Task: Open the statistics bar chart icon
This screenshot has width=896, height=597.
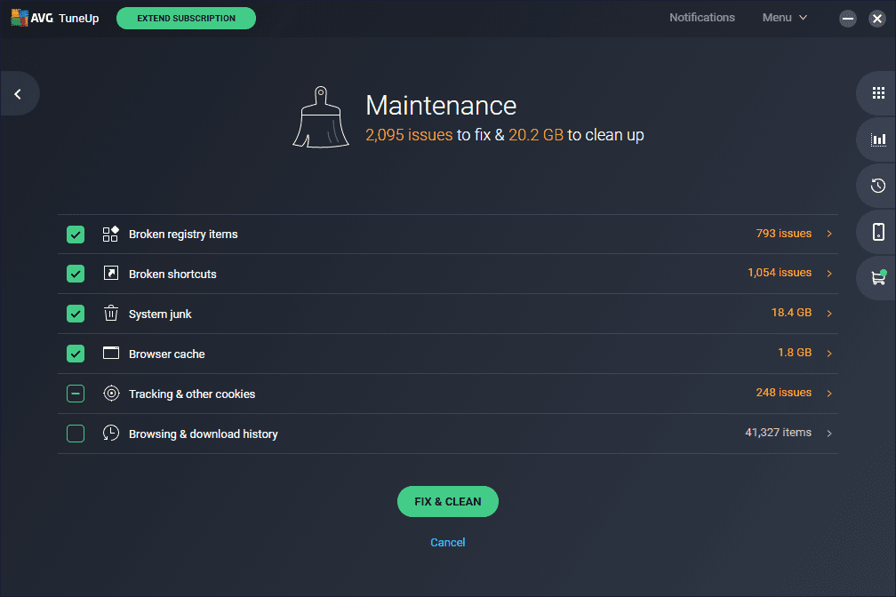Action: pos(878,139)
